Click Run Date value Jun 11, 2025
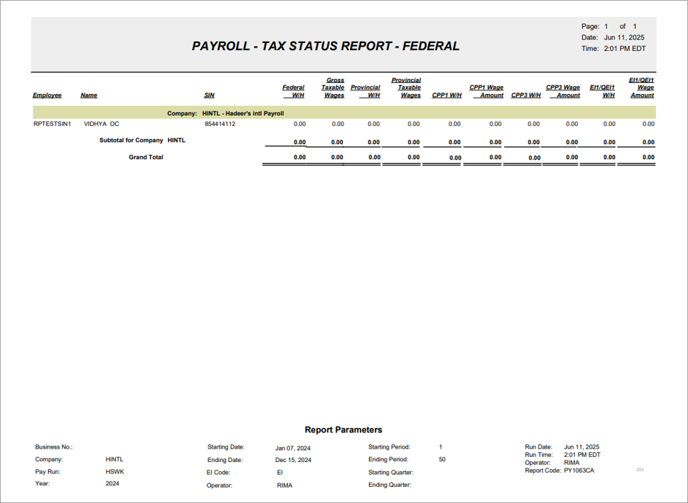This screenshot has width=688, height=503. 581,446
